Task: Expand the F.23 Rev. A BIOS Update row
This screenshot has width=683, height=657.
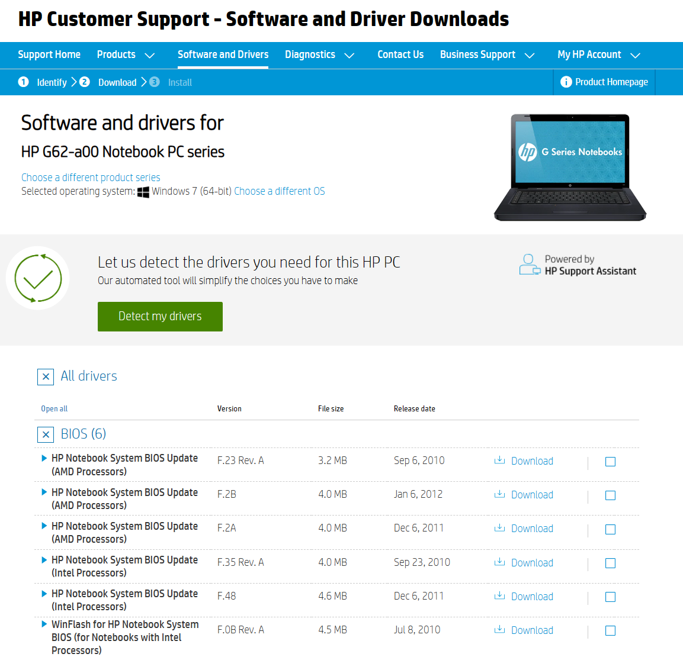Action: [x=44, y=458]
